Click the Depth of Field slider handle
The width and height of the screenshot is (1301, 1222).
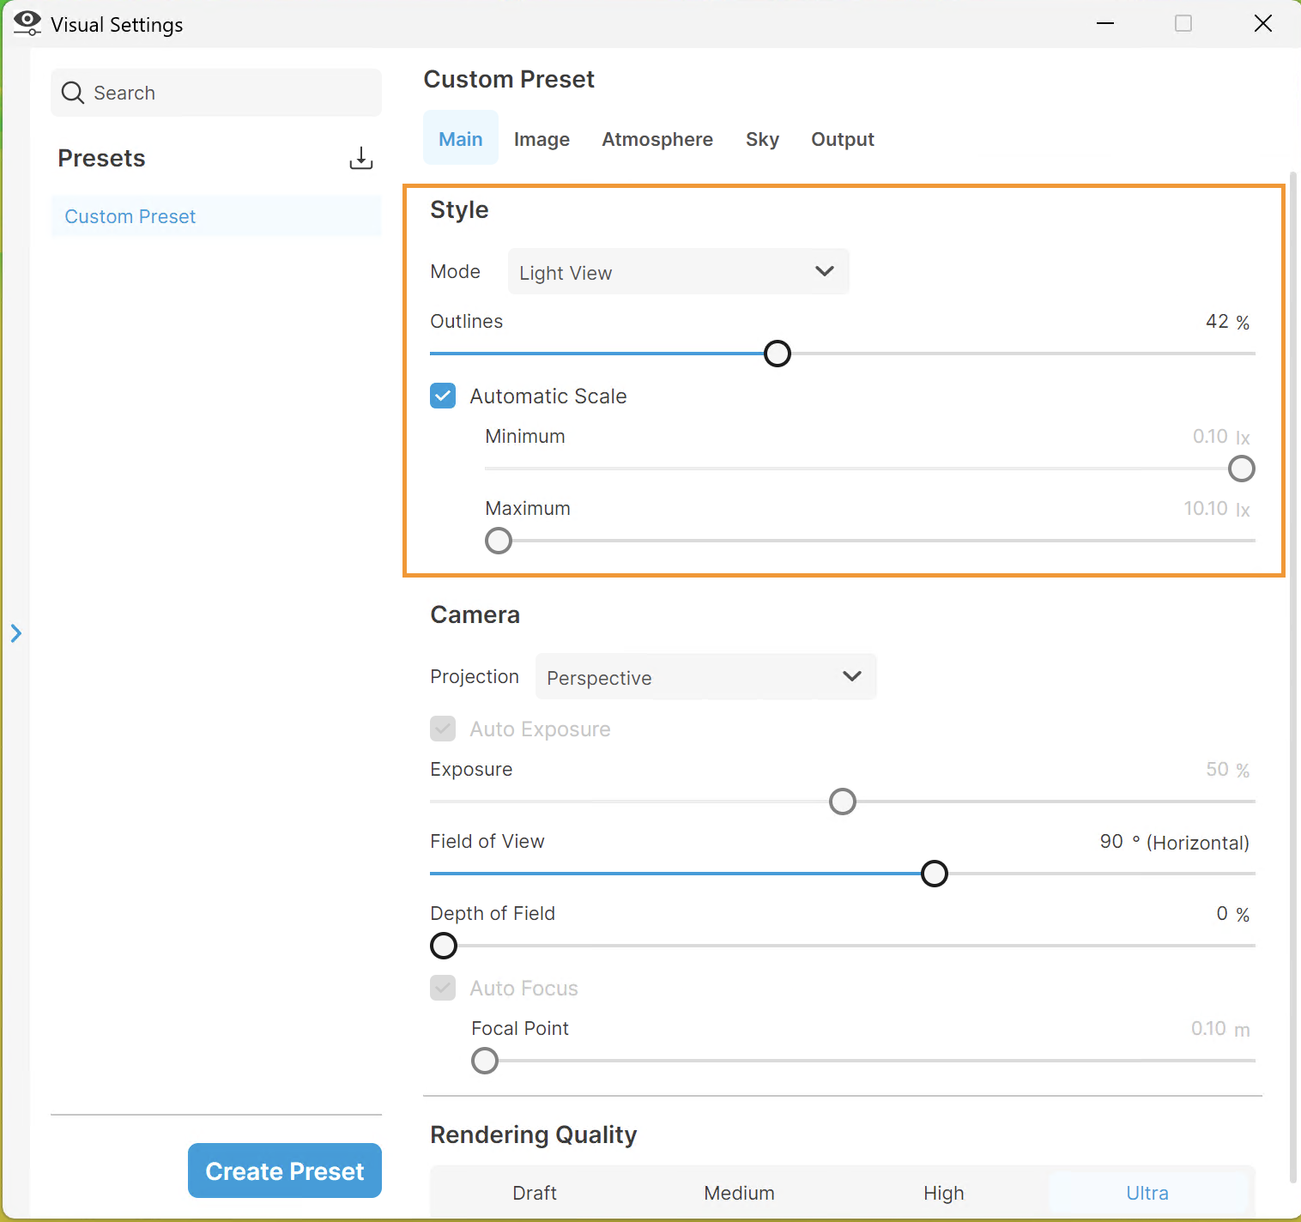point(444,946)
